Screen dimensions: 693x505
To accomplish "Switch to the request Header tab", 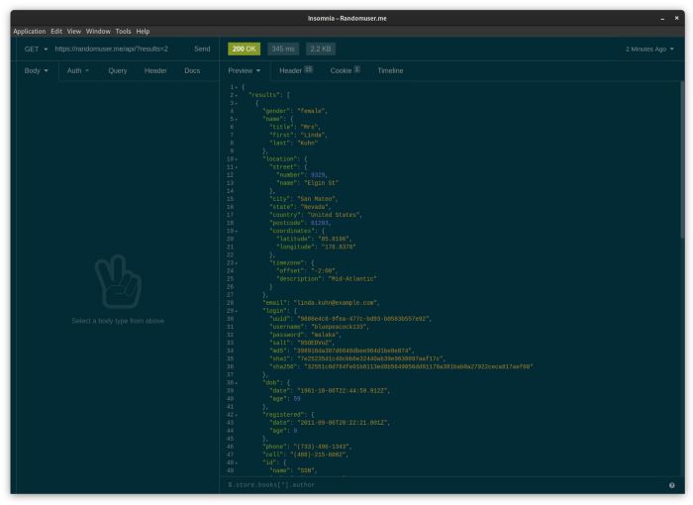I will click(x=155, y=70).
